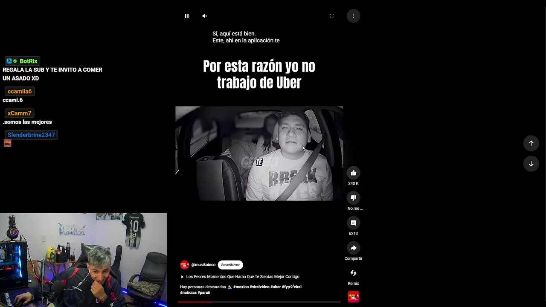Click the BotRix chat username
Screen dimensions: 546x307
coord(28,61)
